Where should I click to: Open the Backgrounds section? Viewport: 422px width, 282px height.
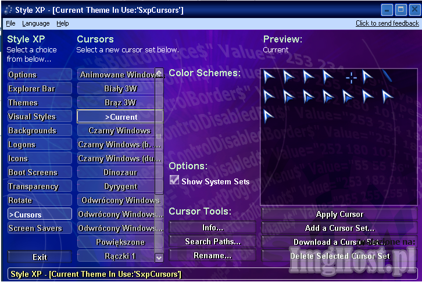click(x=40, y=131)
